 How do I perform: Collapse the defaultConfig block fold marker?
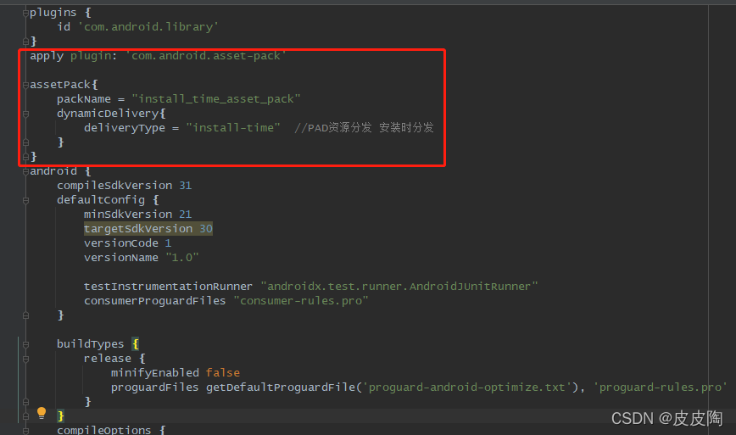[x=25, y=200]
